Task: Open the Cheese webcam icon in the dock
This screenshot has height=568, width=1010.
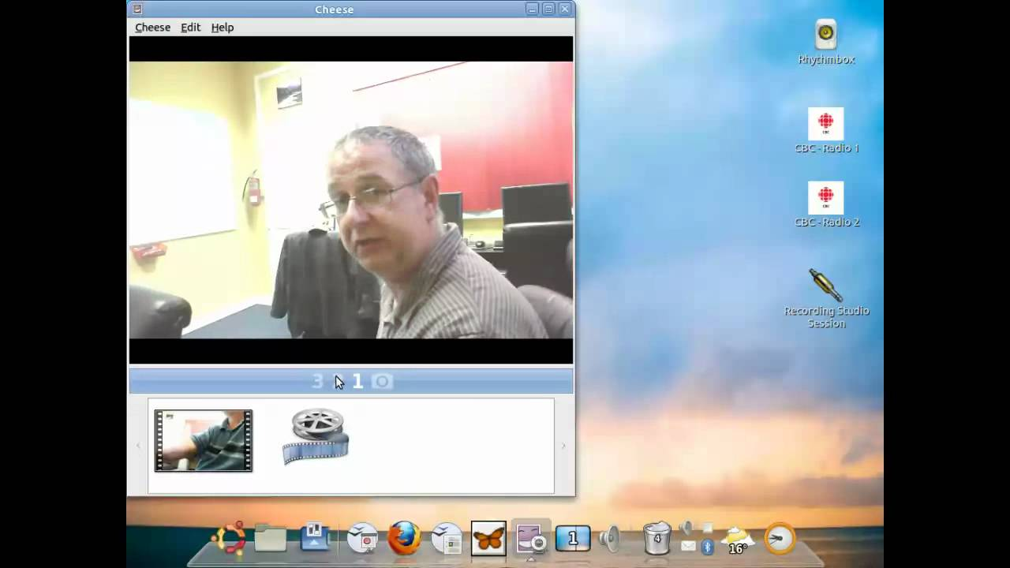Action: pos(530,536)
